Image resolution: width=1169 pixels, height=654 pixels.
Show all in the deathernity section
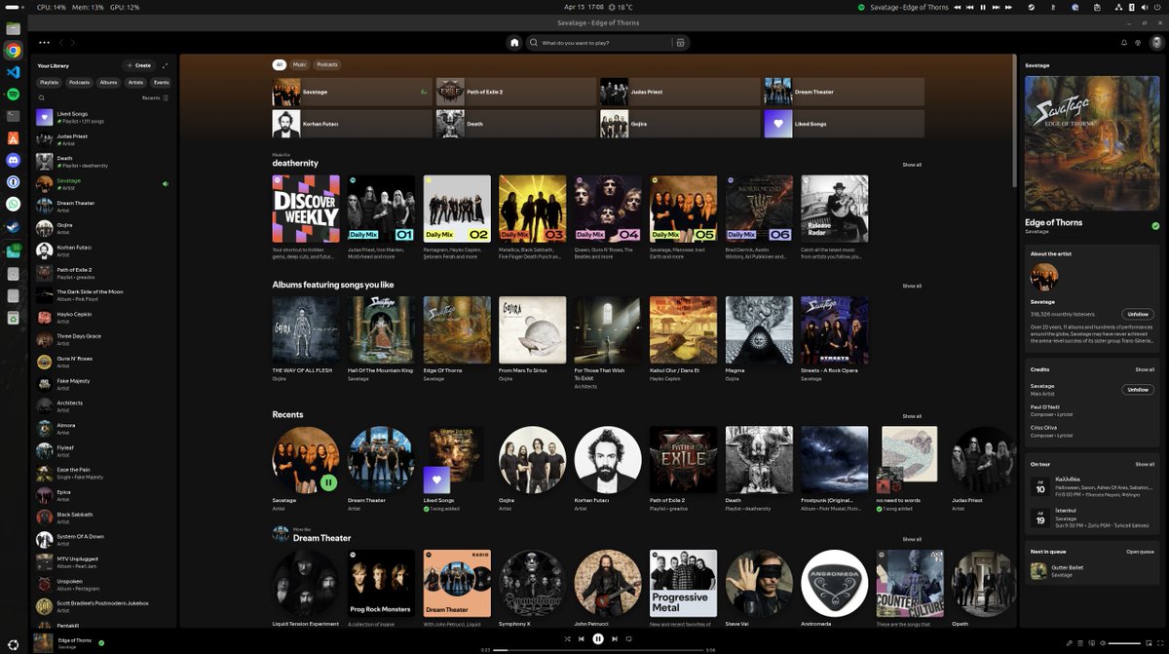[x=912, y=165]
